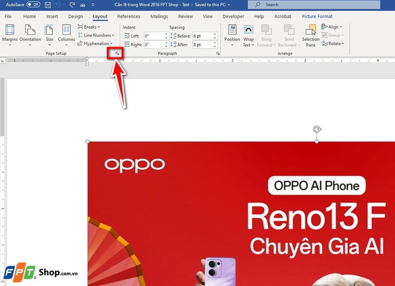
Task: Decrease Indent Right with down spinner
Action: [x=166, y=47]
